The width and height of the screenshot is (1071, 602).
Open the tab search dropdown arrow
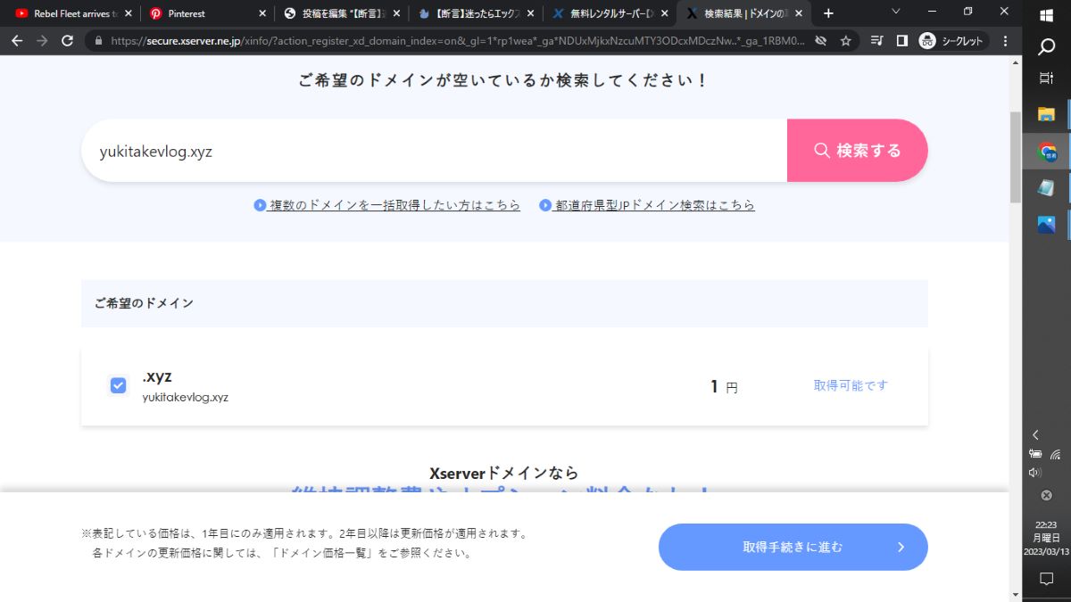(897, 12)
